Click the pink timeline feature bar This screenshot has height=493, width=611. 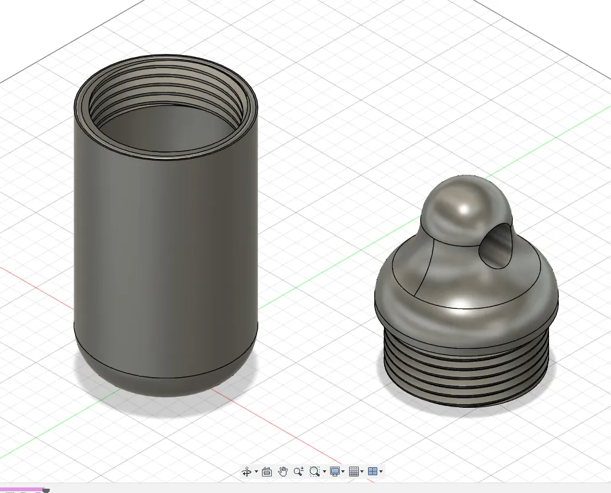[21, 489]
